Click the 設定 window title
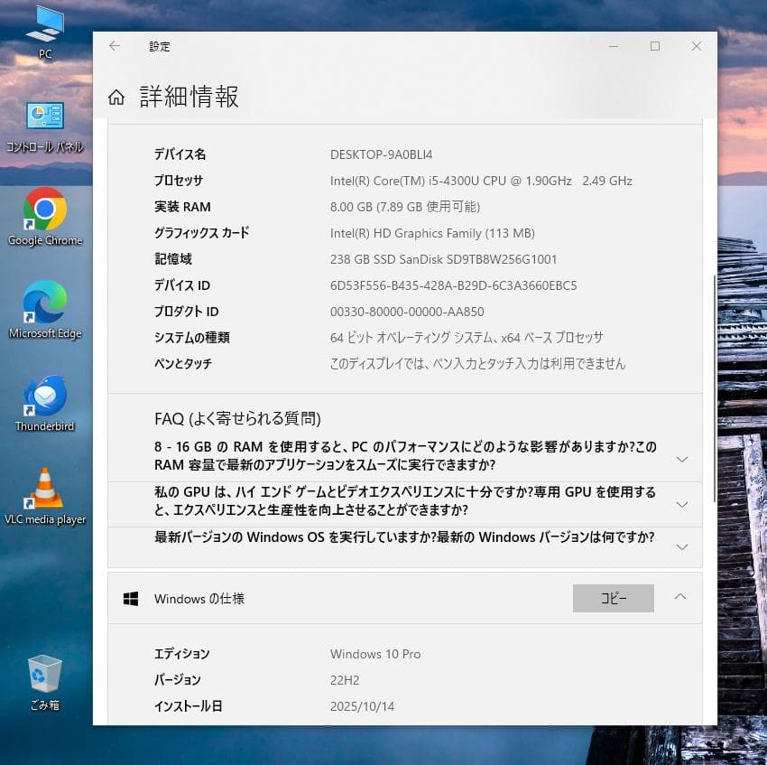Image resolution: width=767 pixels, height=765 pixels. click(159, 46)
